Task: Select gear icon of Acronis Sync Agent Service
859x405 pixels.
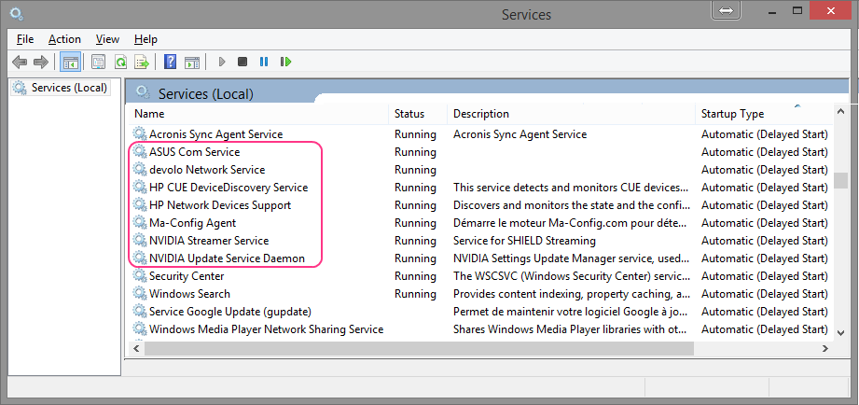Action: [140, 133]
